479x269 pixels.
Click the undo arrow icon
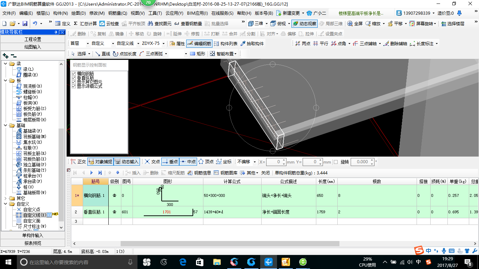(x=35, y=23)
